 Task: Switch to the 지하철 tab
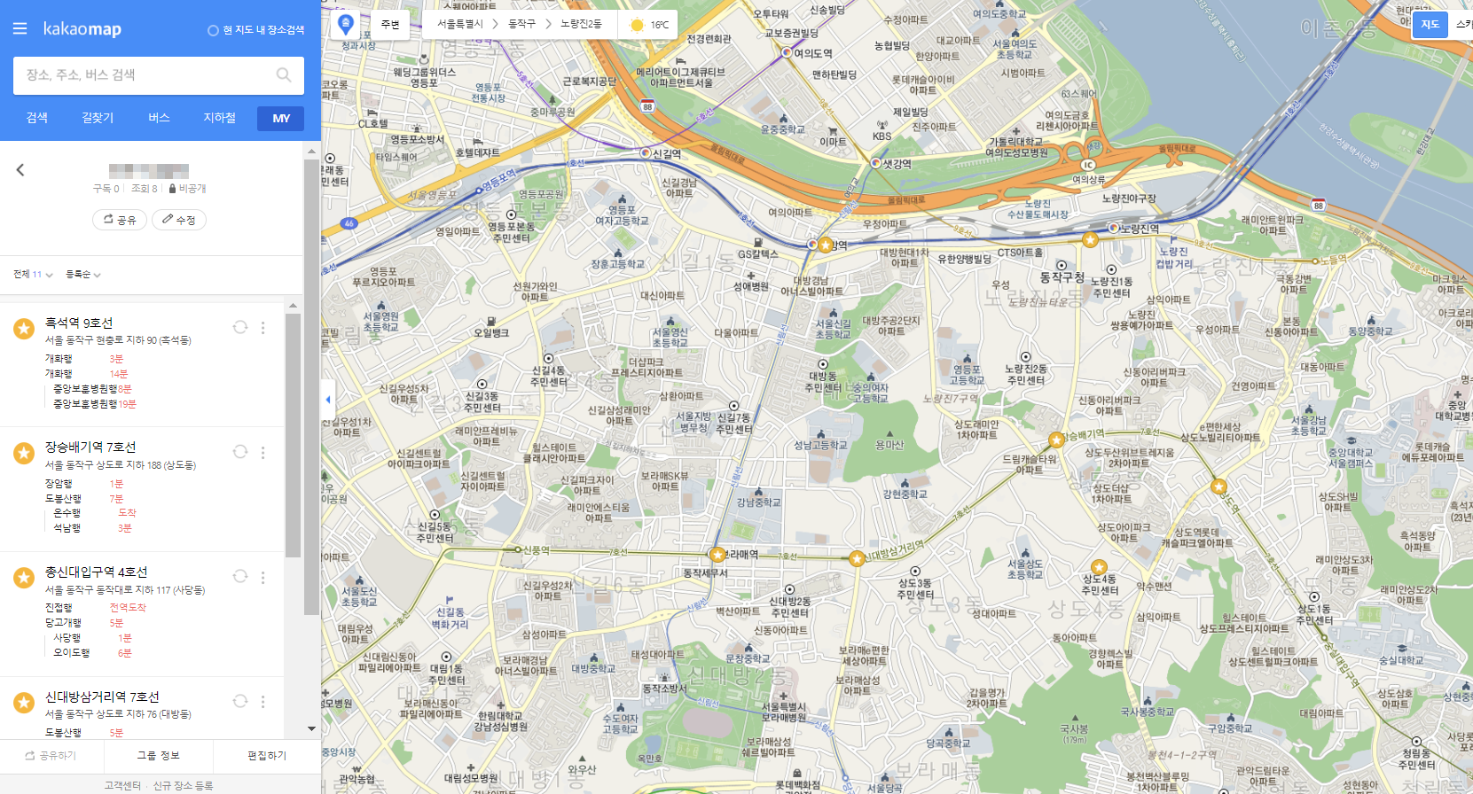click(x=219, y=118)
